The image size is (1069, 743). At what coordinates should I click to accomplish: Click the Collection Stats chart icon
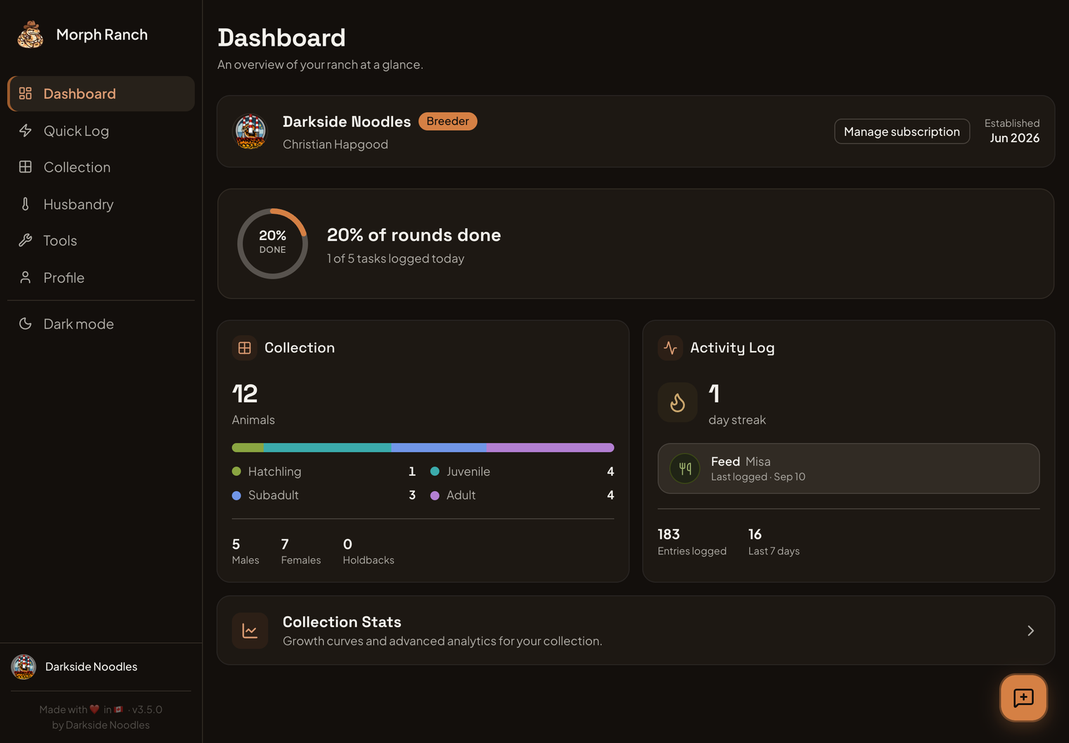tap(250, 630)
